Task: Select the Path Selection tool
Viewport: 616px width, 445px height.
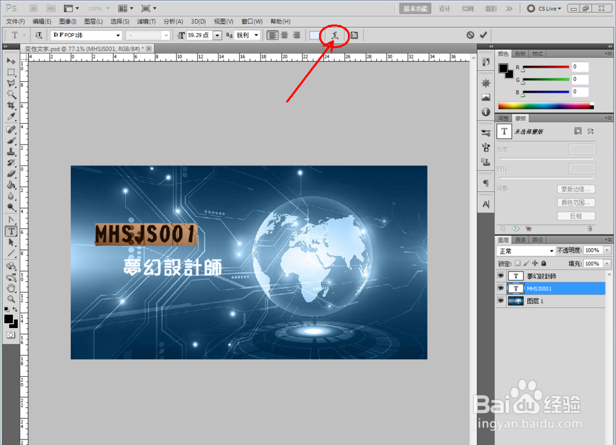Action: tap(11, 242)
